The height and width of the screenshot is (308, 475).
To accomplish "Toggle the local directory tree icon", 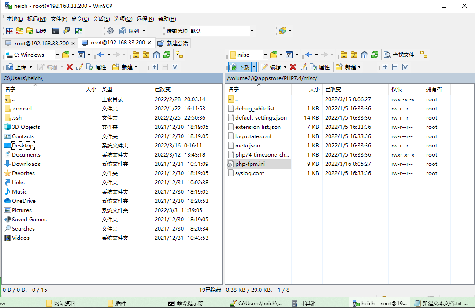I will pos(179,55).
